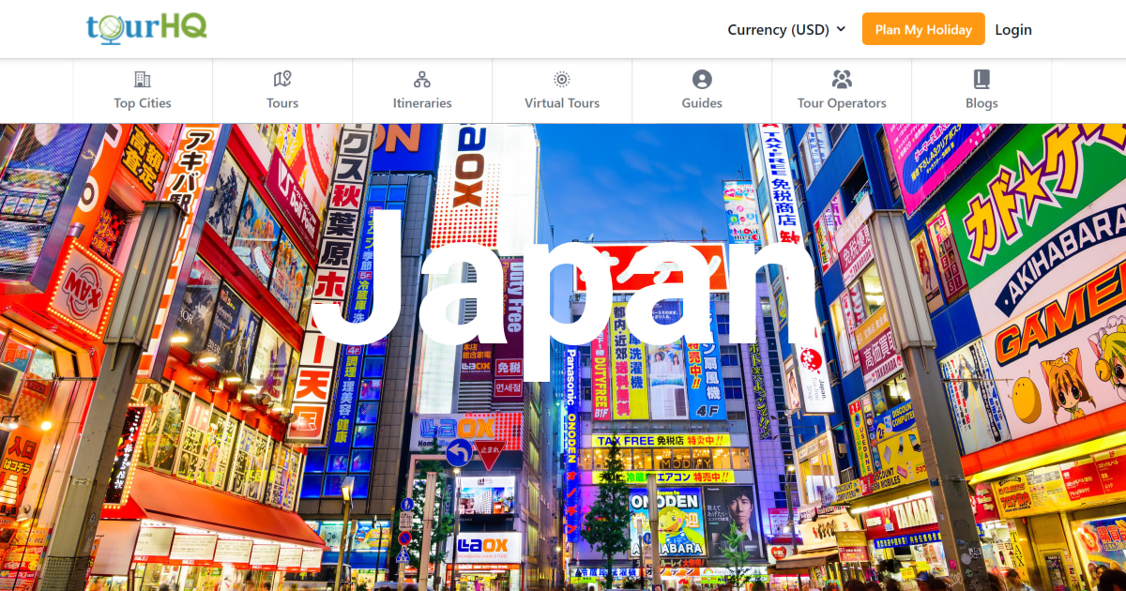Click the Japan hero banner image
The height and width of the screenshot is (591, 1126).
pyautogui.click(x=563, y=356)
